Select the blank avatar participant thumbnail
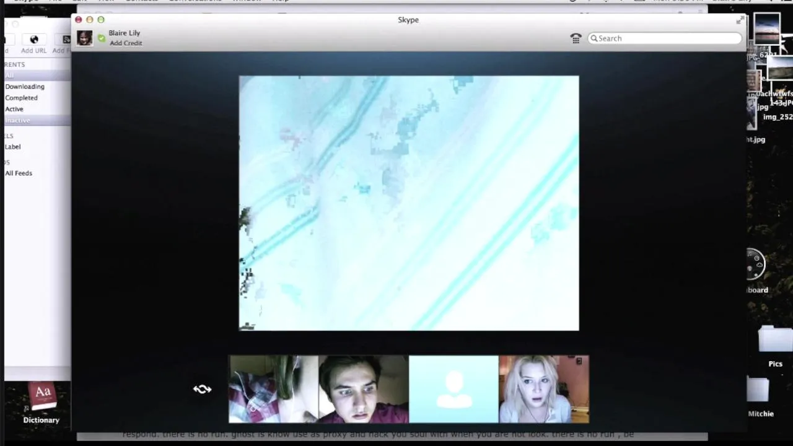The image size is (793, 446). tap(453, 389)
